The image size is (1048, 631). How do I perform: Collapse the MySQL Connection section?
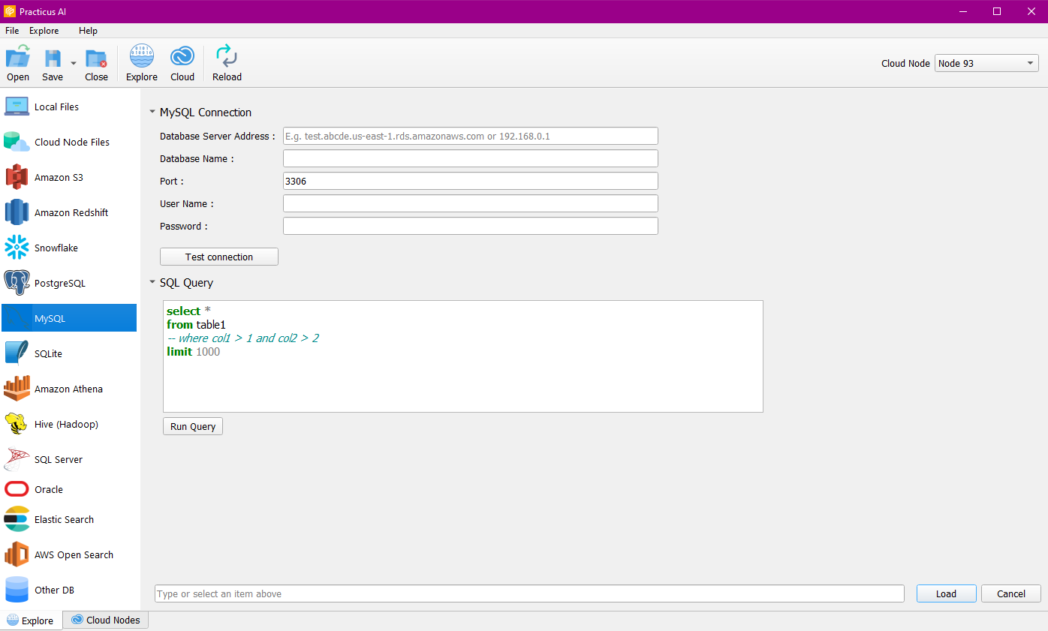(x=152, y=112)
